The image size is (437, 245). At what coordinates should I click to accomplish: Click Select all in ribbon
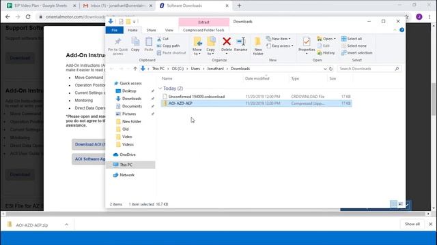pyautogui.click(x=352, y=39)
